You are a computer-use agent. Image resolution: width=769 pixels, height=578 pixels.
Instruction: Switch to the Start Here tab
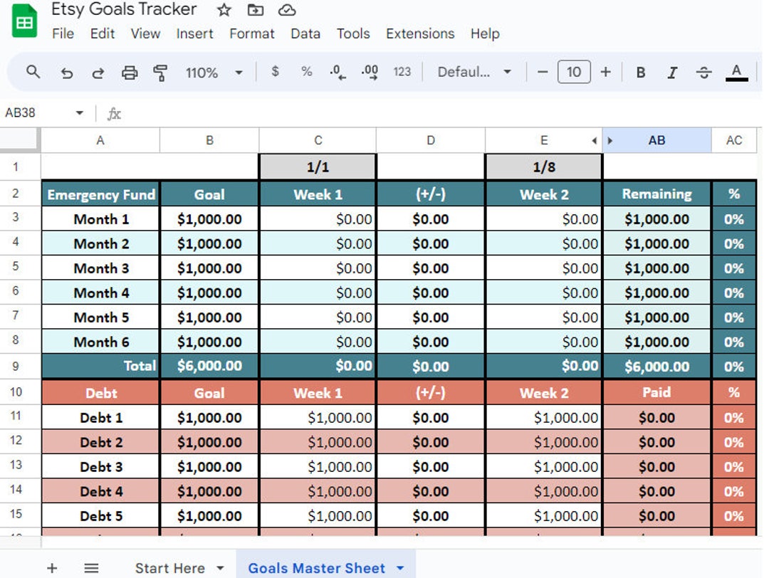coord(169,568)
